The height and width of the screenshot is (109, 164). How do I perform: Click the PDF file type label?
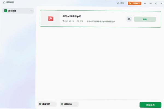81,21
